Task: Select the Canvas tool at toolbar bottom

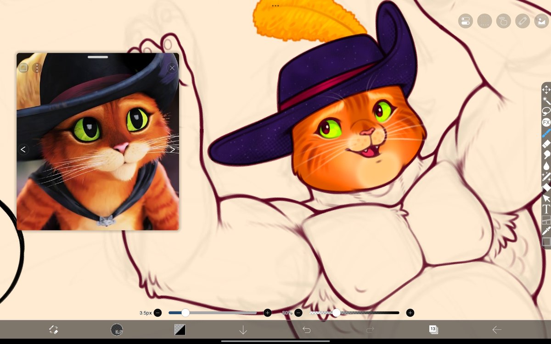Action: [546, 241]
